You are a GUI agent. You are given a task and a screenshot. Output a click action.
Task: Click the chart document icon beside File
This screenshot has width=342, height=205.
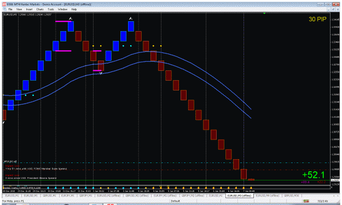point(4,9)
